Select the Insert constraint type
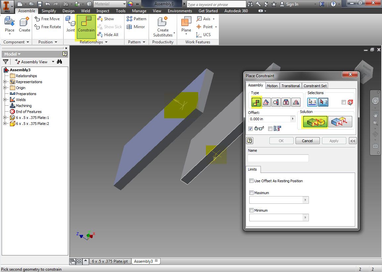 (x=286, y=102)
